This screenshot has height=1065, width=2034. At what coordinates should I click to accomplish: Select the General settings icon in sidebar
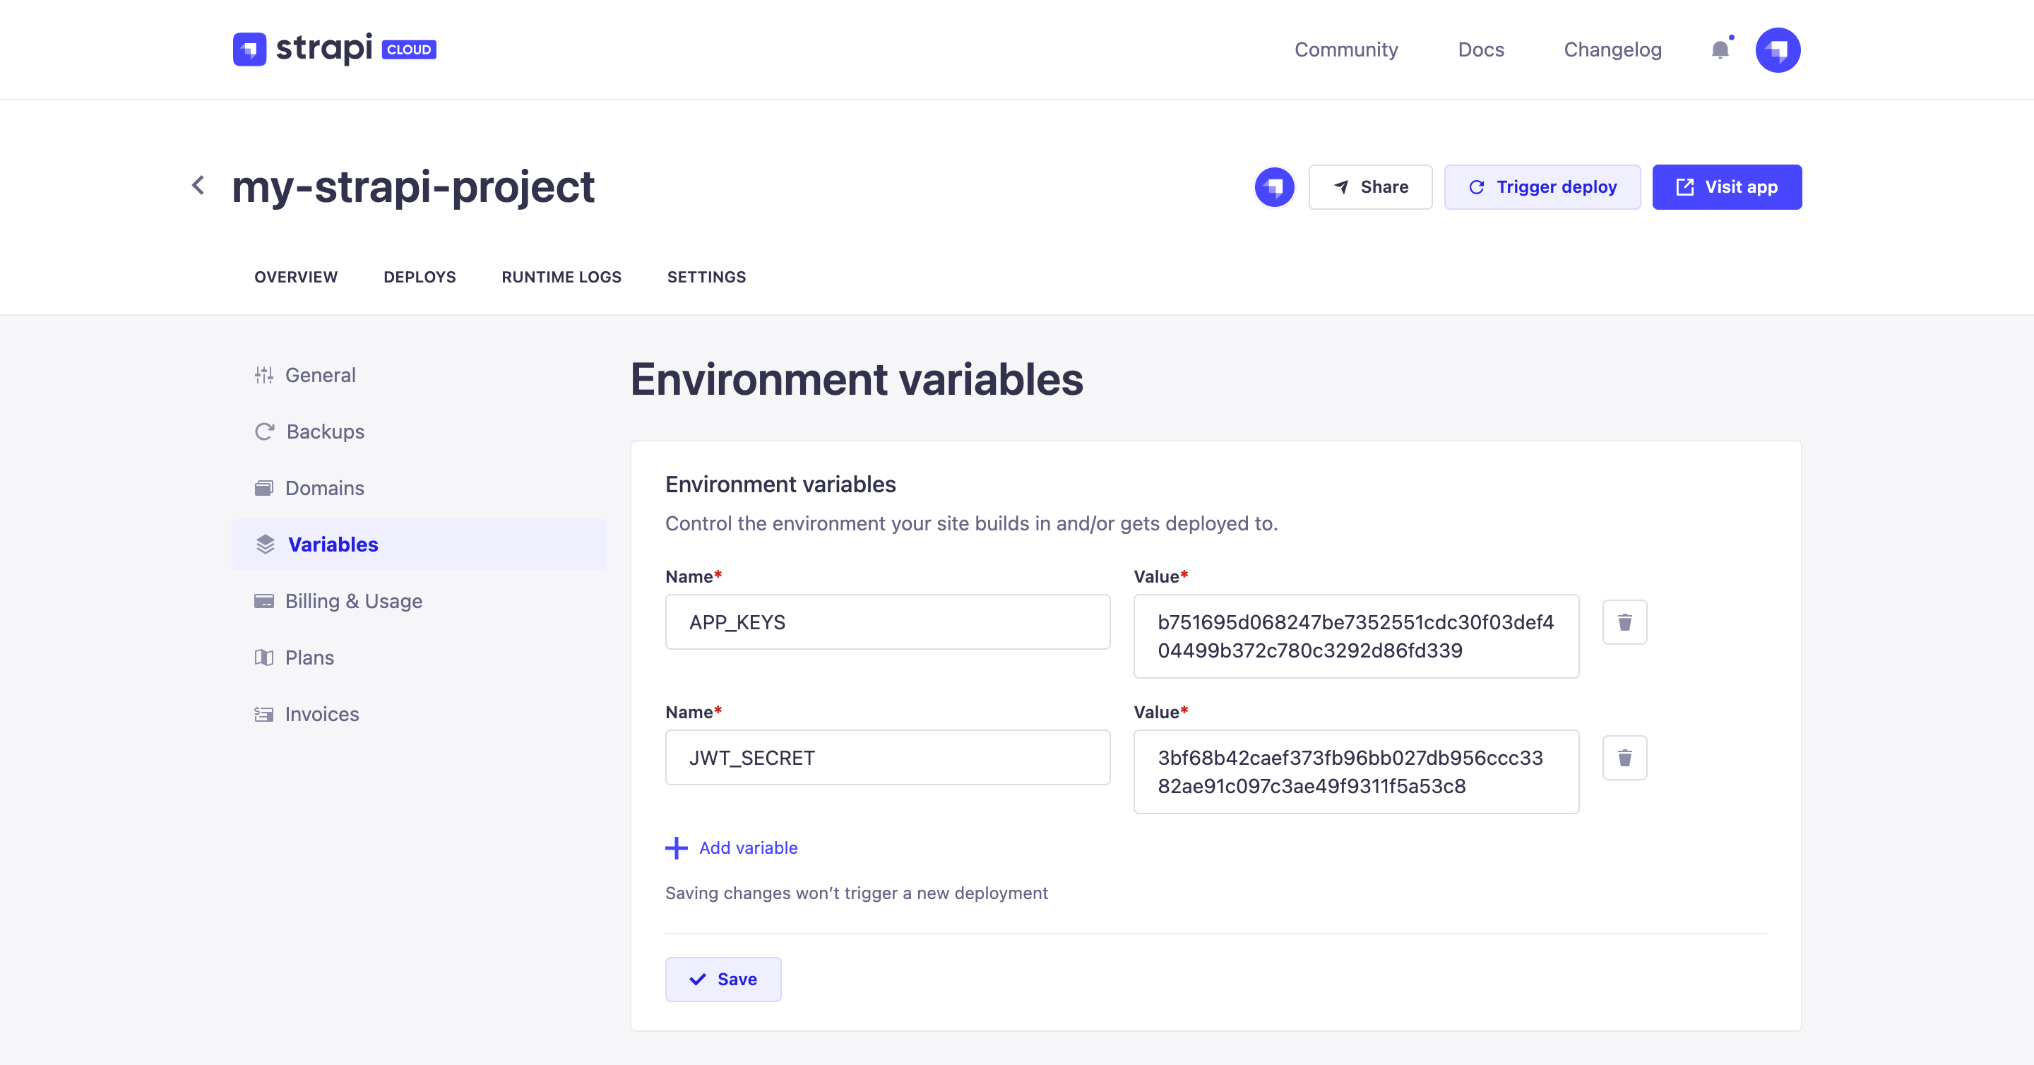coord(265,375)
